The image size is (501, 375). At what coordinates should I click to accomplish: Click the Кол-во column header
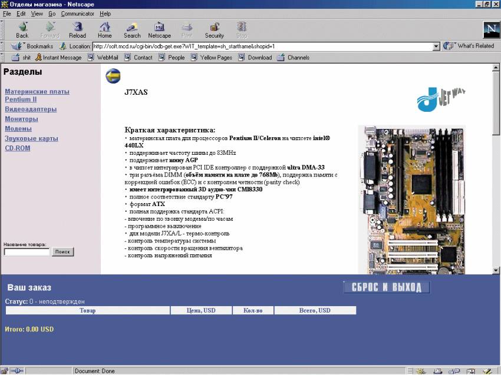click(253, 310)
